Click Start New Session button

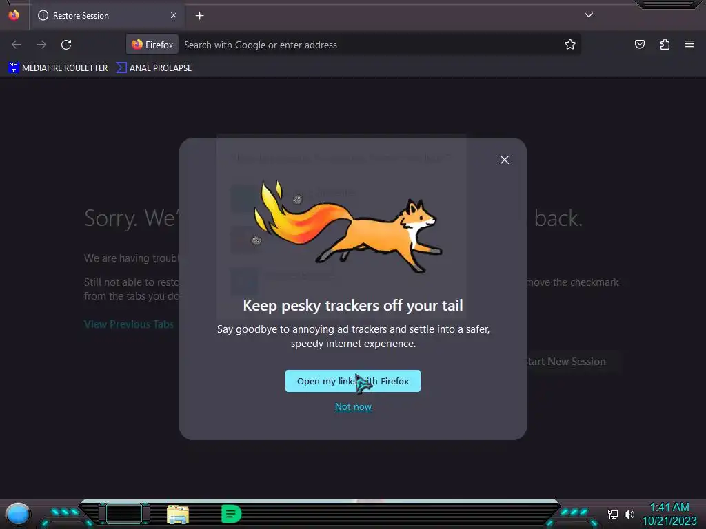coord(571,362)
